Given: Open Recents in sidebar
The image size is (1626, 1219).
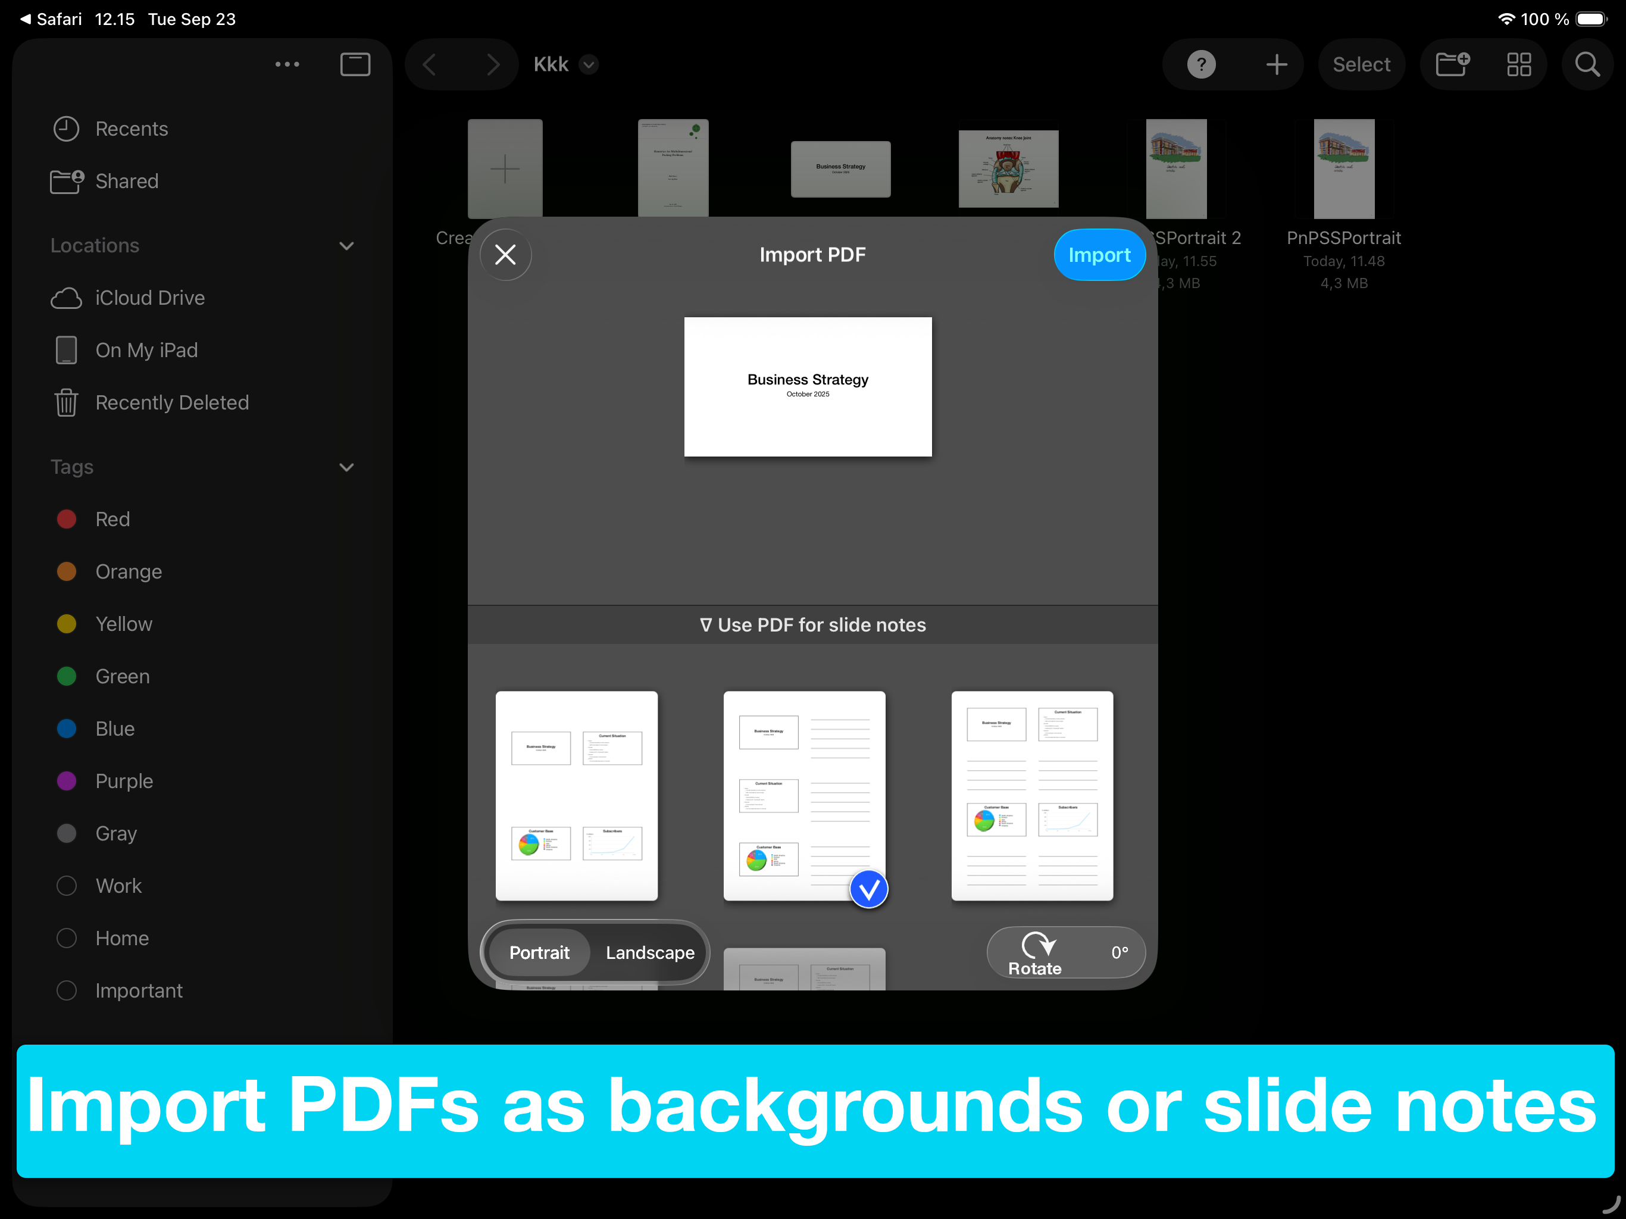Looking at the screenshot, I should 132,129.
